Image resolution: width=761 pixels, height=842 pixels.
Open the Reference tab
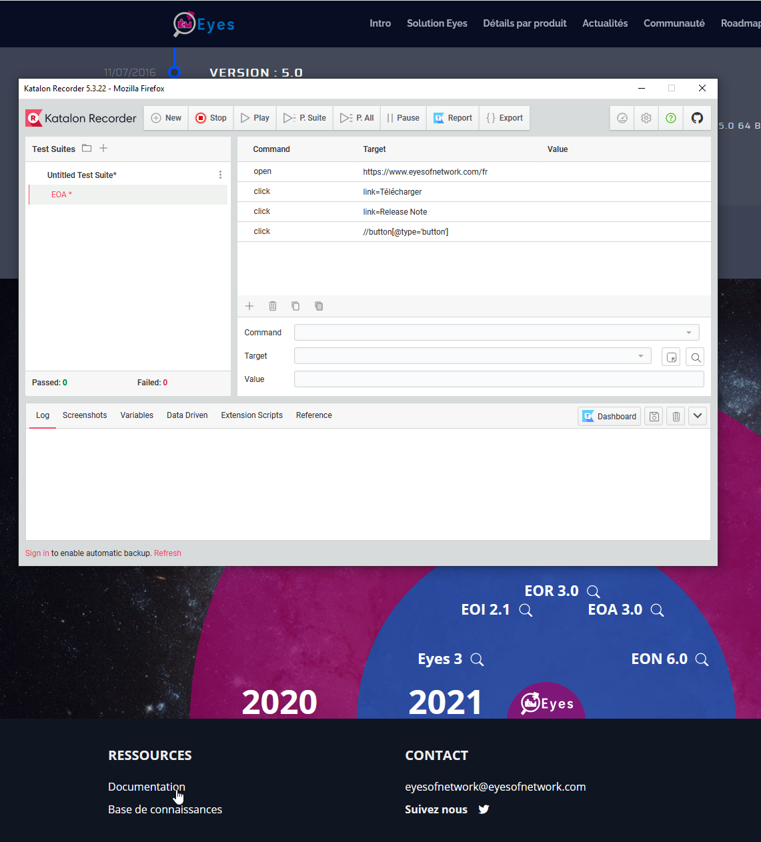click(x=314, y=415)
